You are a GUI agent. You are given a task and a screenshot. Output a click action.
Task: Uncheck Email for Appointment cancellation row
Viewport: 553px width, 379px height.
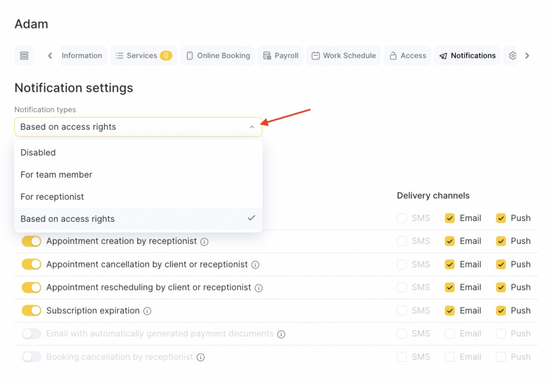point(449,265)
